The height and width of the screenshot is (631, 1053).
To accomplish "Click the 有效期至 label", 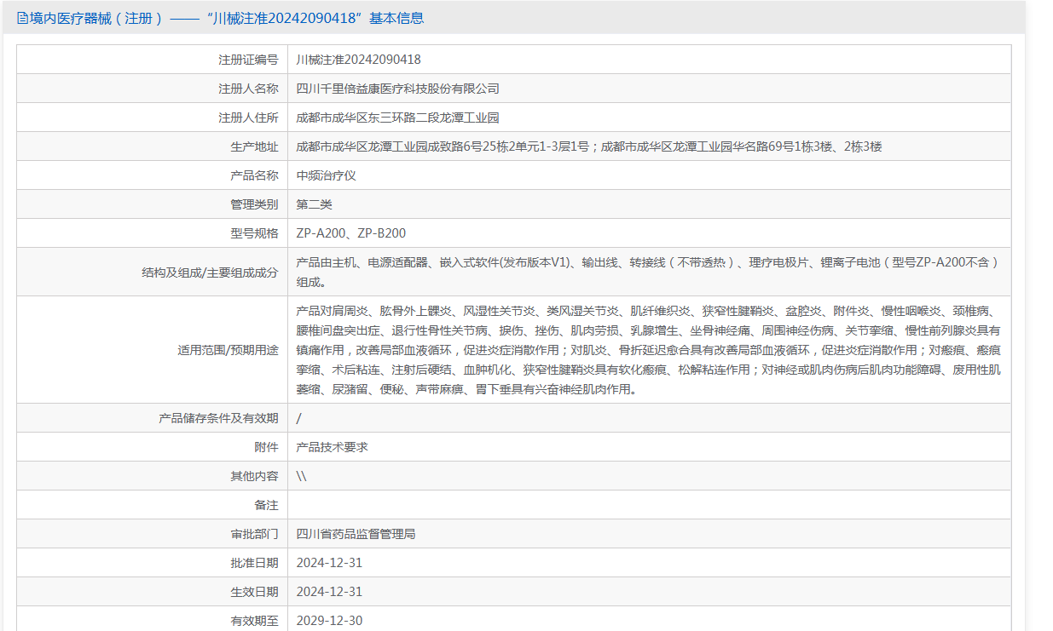I will coord(254,621).
